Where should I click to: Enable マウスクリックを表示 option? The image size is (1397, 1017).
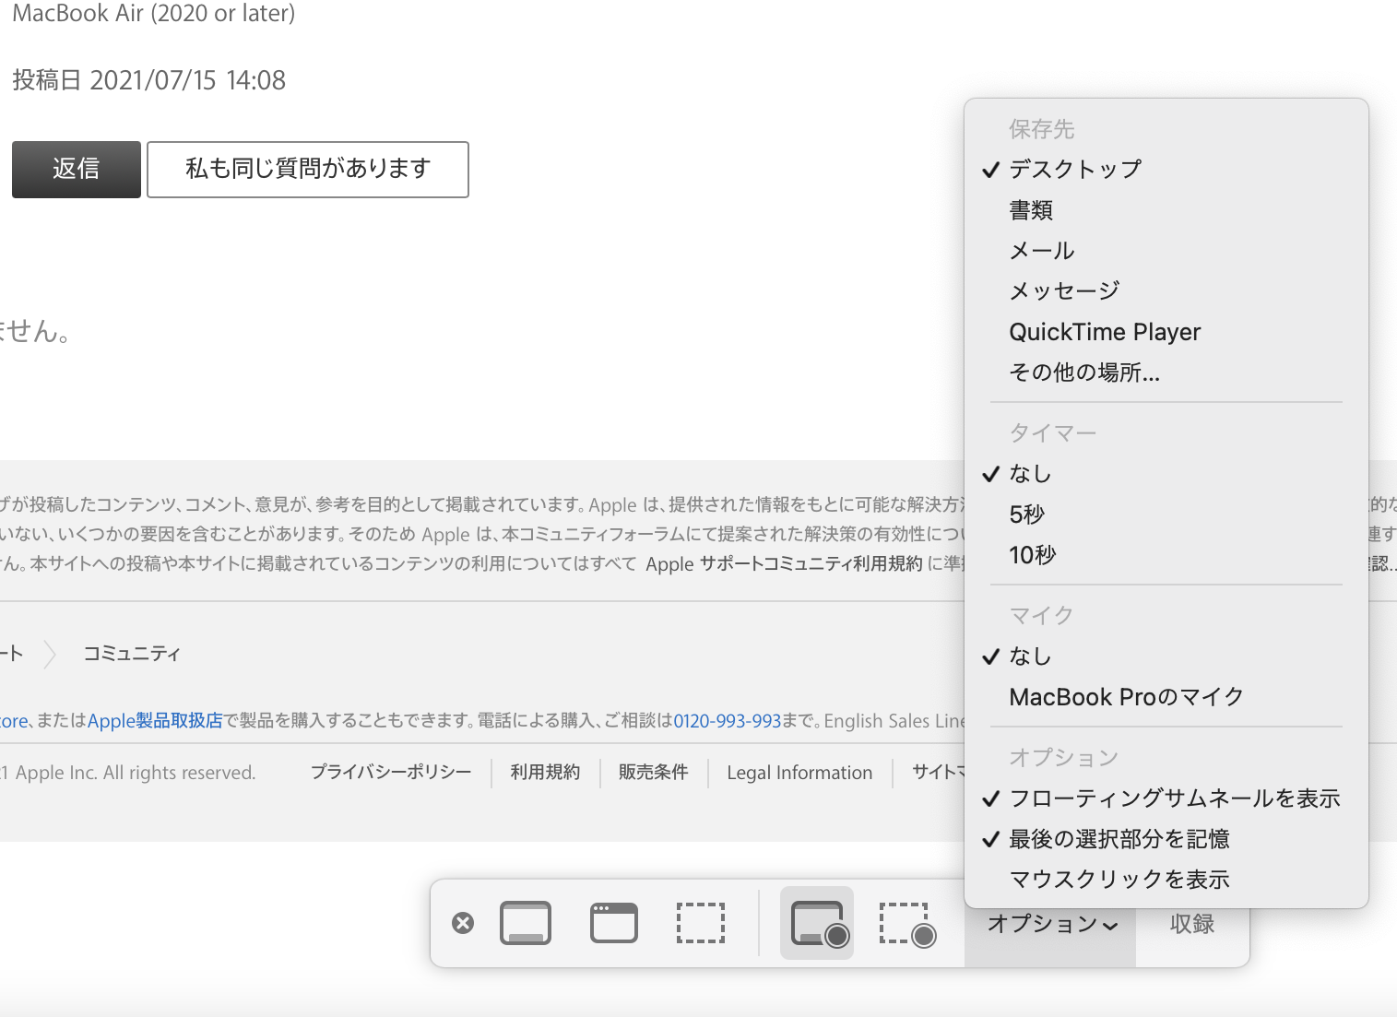1119,880
